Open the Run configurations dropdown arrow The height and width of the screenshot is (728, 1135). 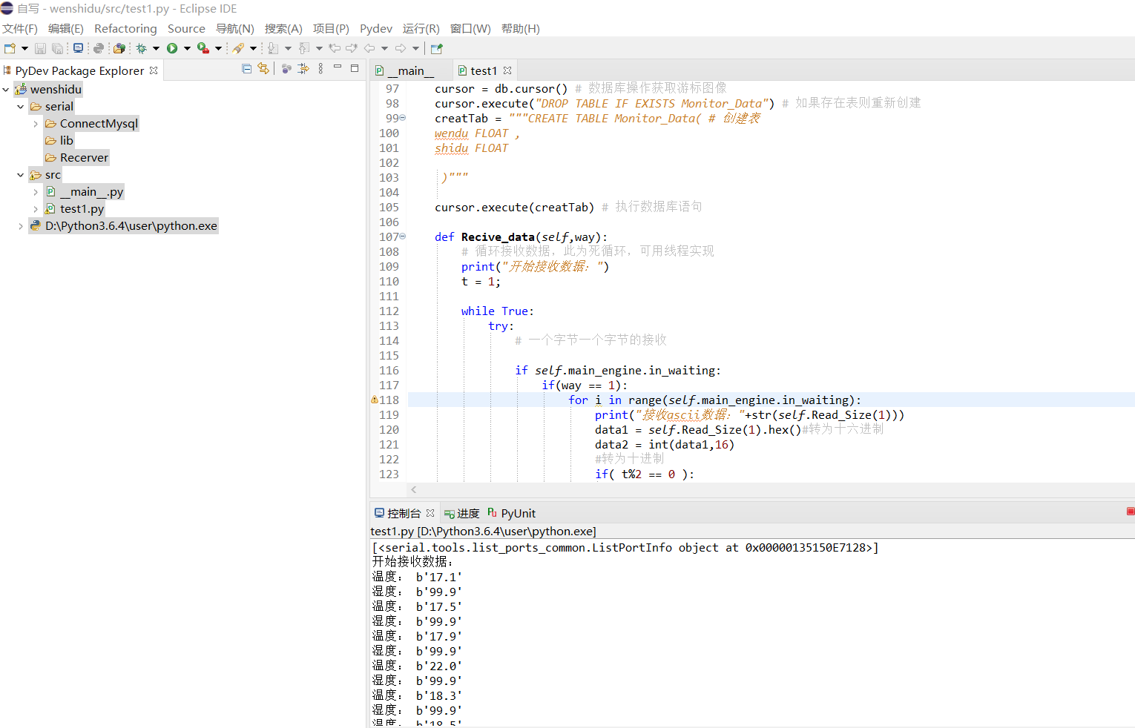(x=187, y=48)
